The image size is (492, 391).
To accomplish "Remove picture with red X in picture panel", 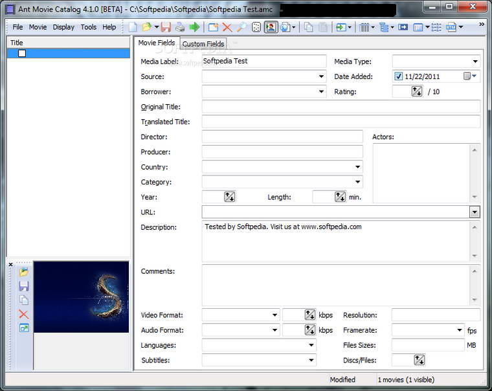I will pyautogui.click(x=24, y=314).
